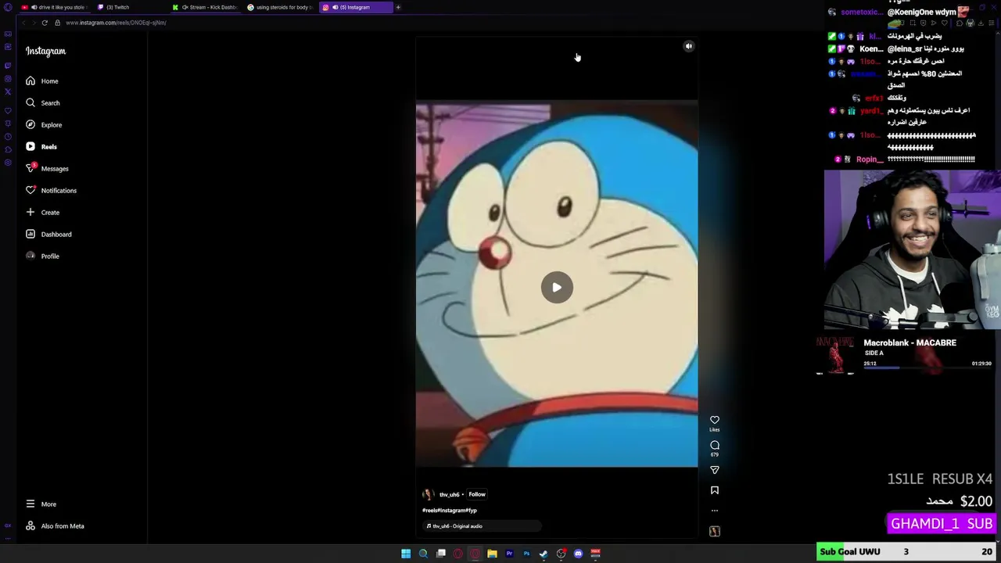
Task: Open Windows taskbar search
Action: click(x=423, y=554)
